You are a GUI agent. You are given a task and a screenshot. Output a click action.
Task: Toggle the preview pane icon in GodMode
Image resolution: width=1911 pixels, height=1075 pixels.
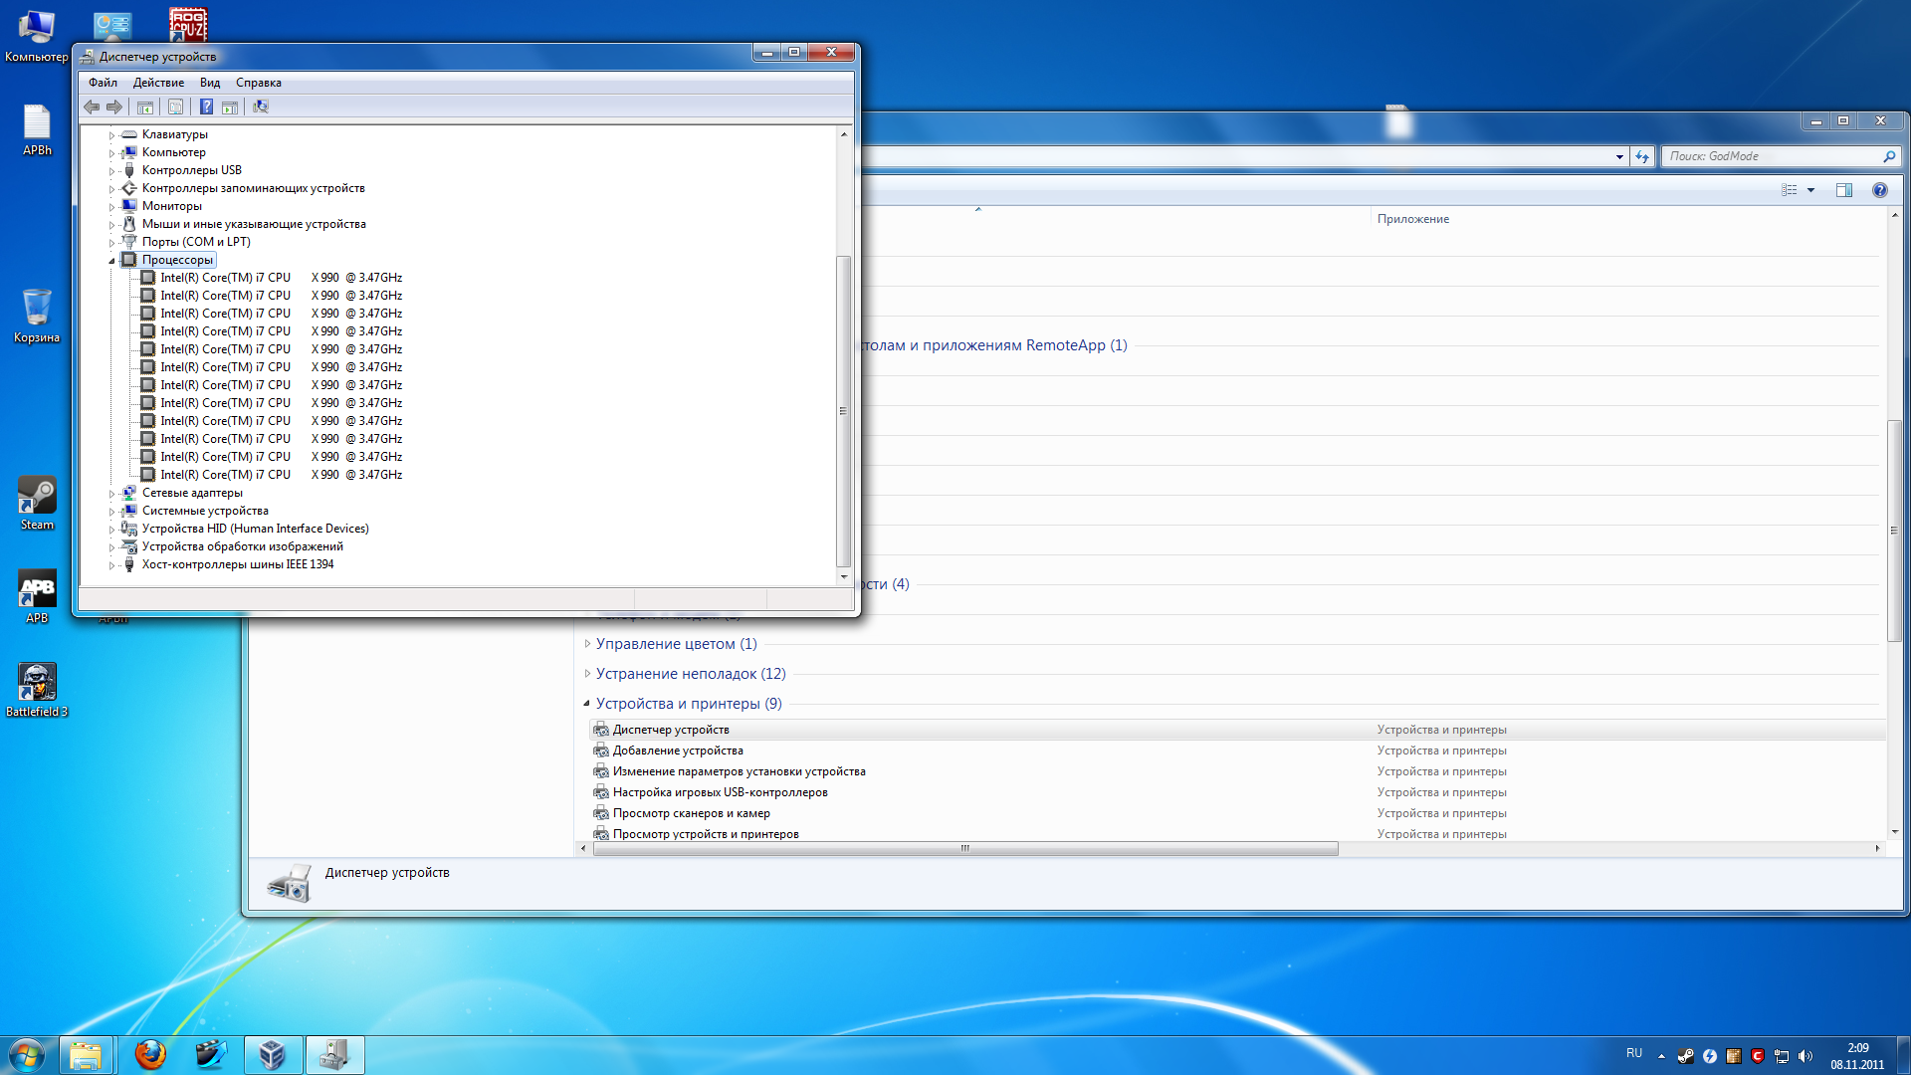[1844, 190]
